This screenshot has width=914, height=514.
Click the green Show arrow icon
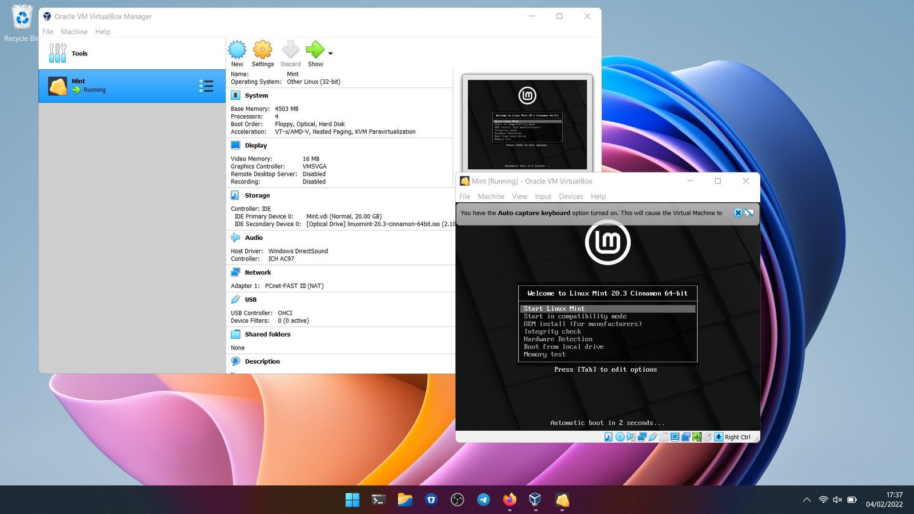[315, 50]
